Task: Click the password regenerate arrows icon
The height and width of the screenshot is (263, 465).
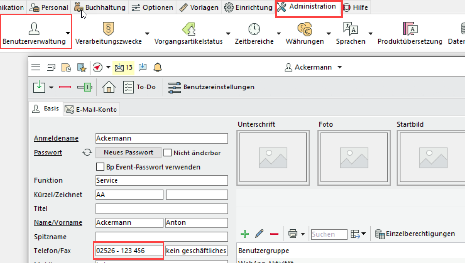Action: click(x=87, y=153)
